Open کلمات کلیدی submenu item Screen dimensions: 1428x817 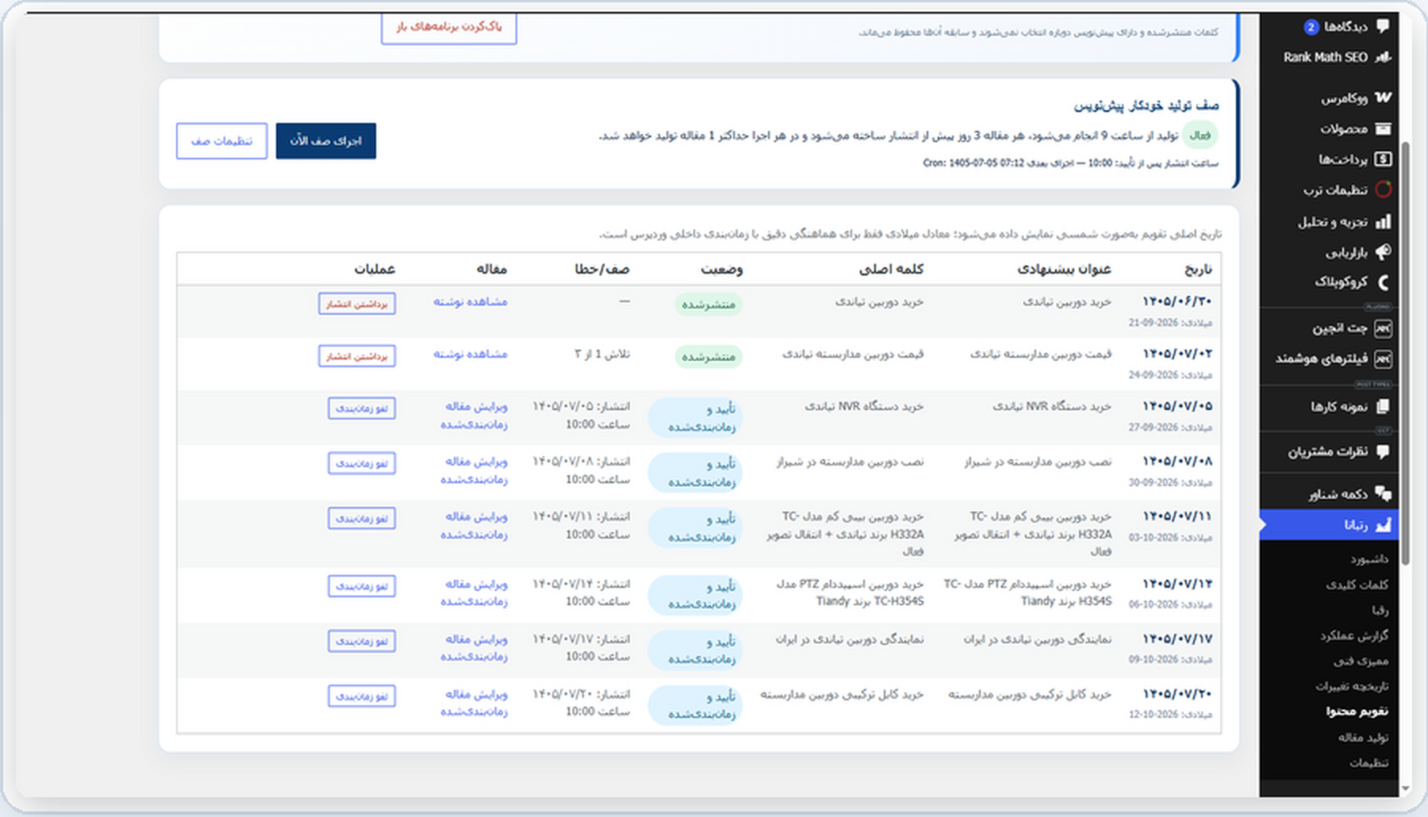pos(1357,585)
